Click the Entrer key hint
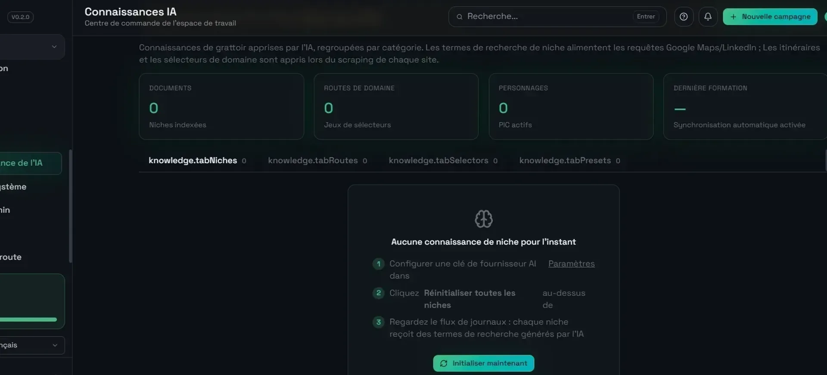Viewport: 827px width, 375px height. (x=646, y=16)
